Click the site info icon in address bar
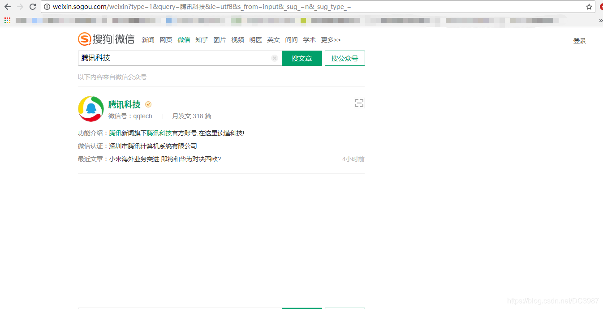Screen dimensions: 603x309 tap(47, 7)
